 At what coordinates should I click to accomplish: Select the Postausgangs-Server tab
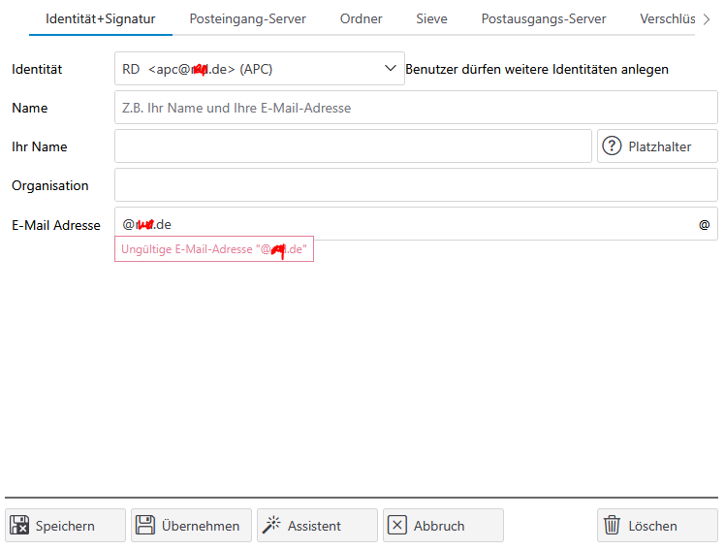543,18
